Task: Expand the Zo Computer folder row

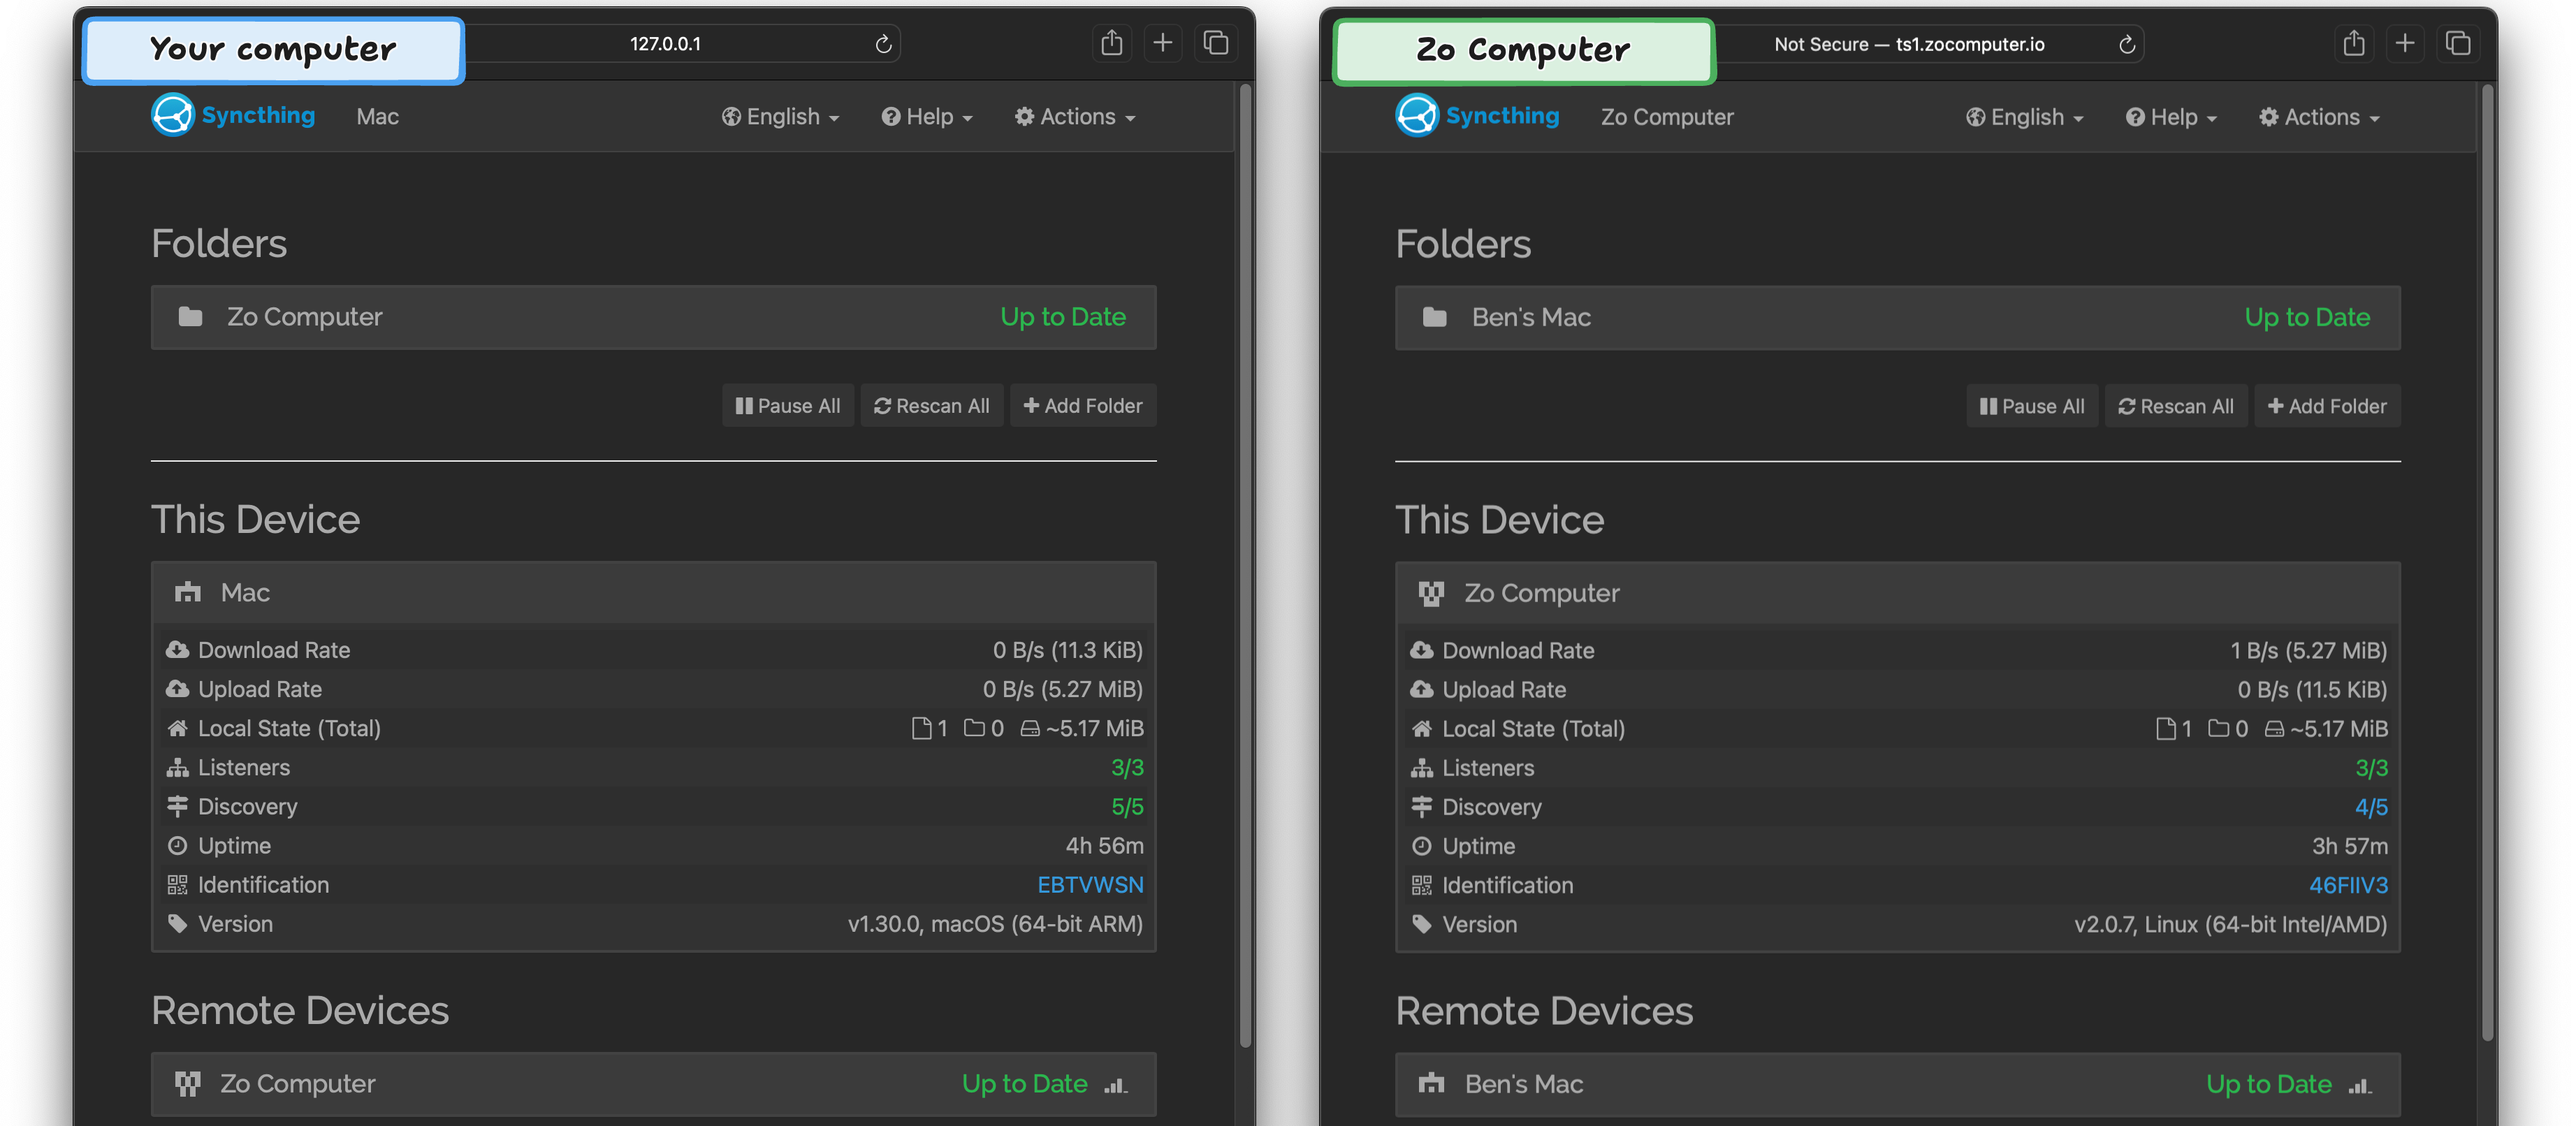Action: 653,317
